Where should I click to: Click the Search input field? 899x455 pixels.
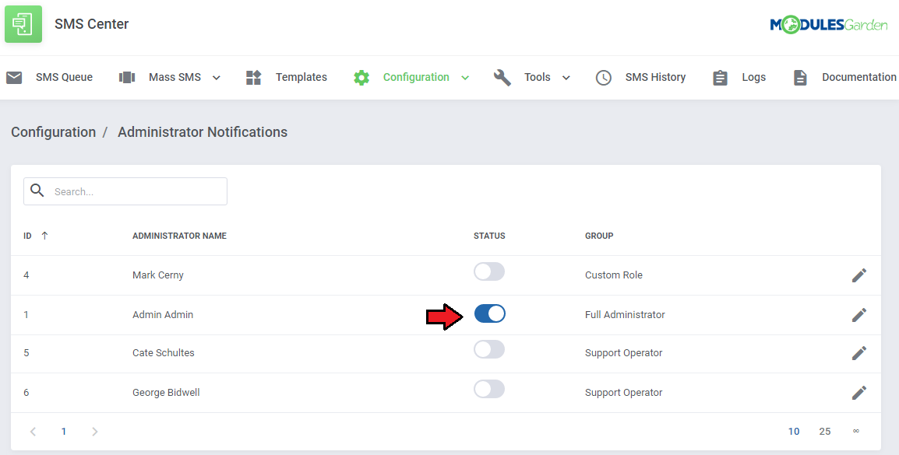point(125,191)
